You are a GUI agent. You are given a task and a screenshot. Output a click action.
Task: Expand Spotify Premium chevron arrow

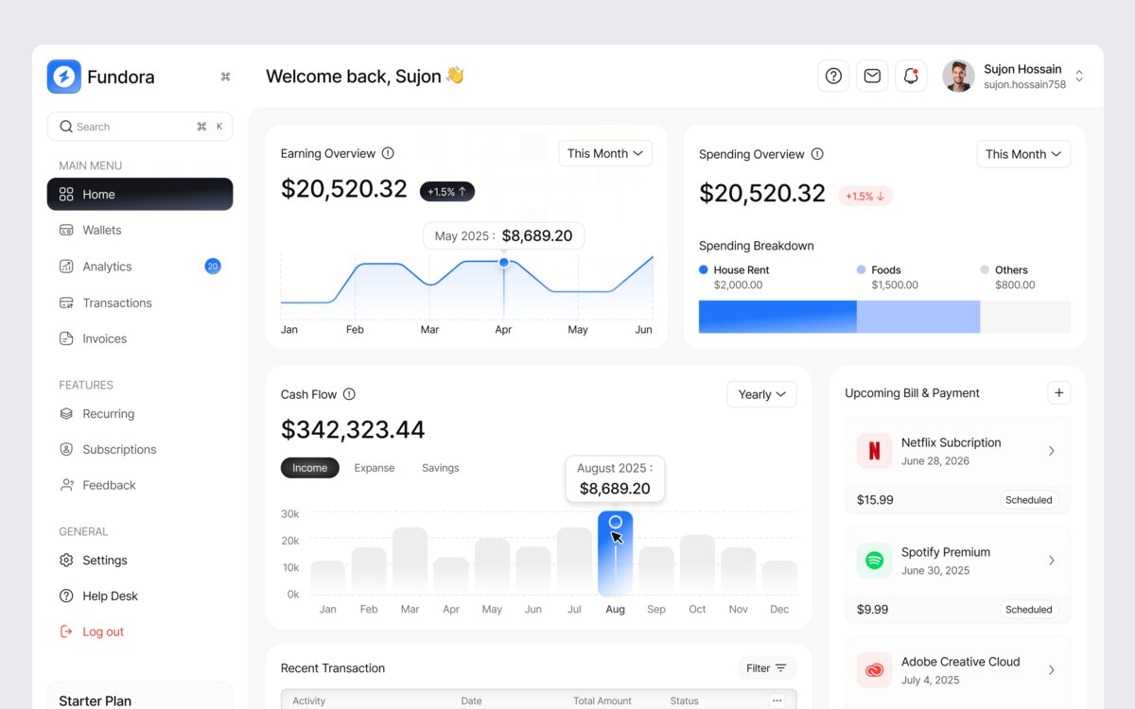point(1052,561)
